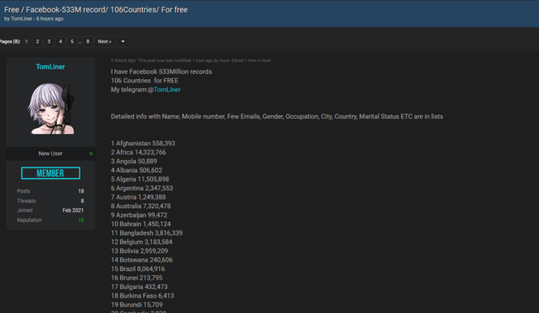Jump to last page 8
Viewport: 539px width, 313px height.
(87, 42)
